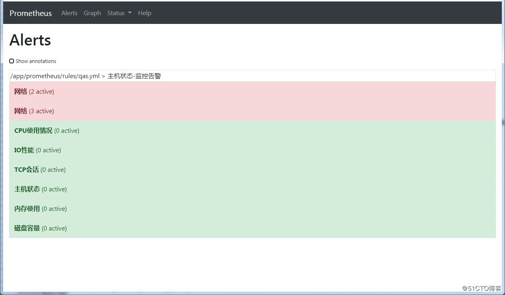
Task: Open the Prometheus home brand link
Action: (x=31, y=13)
